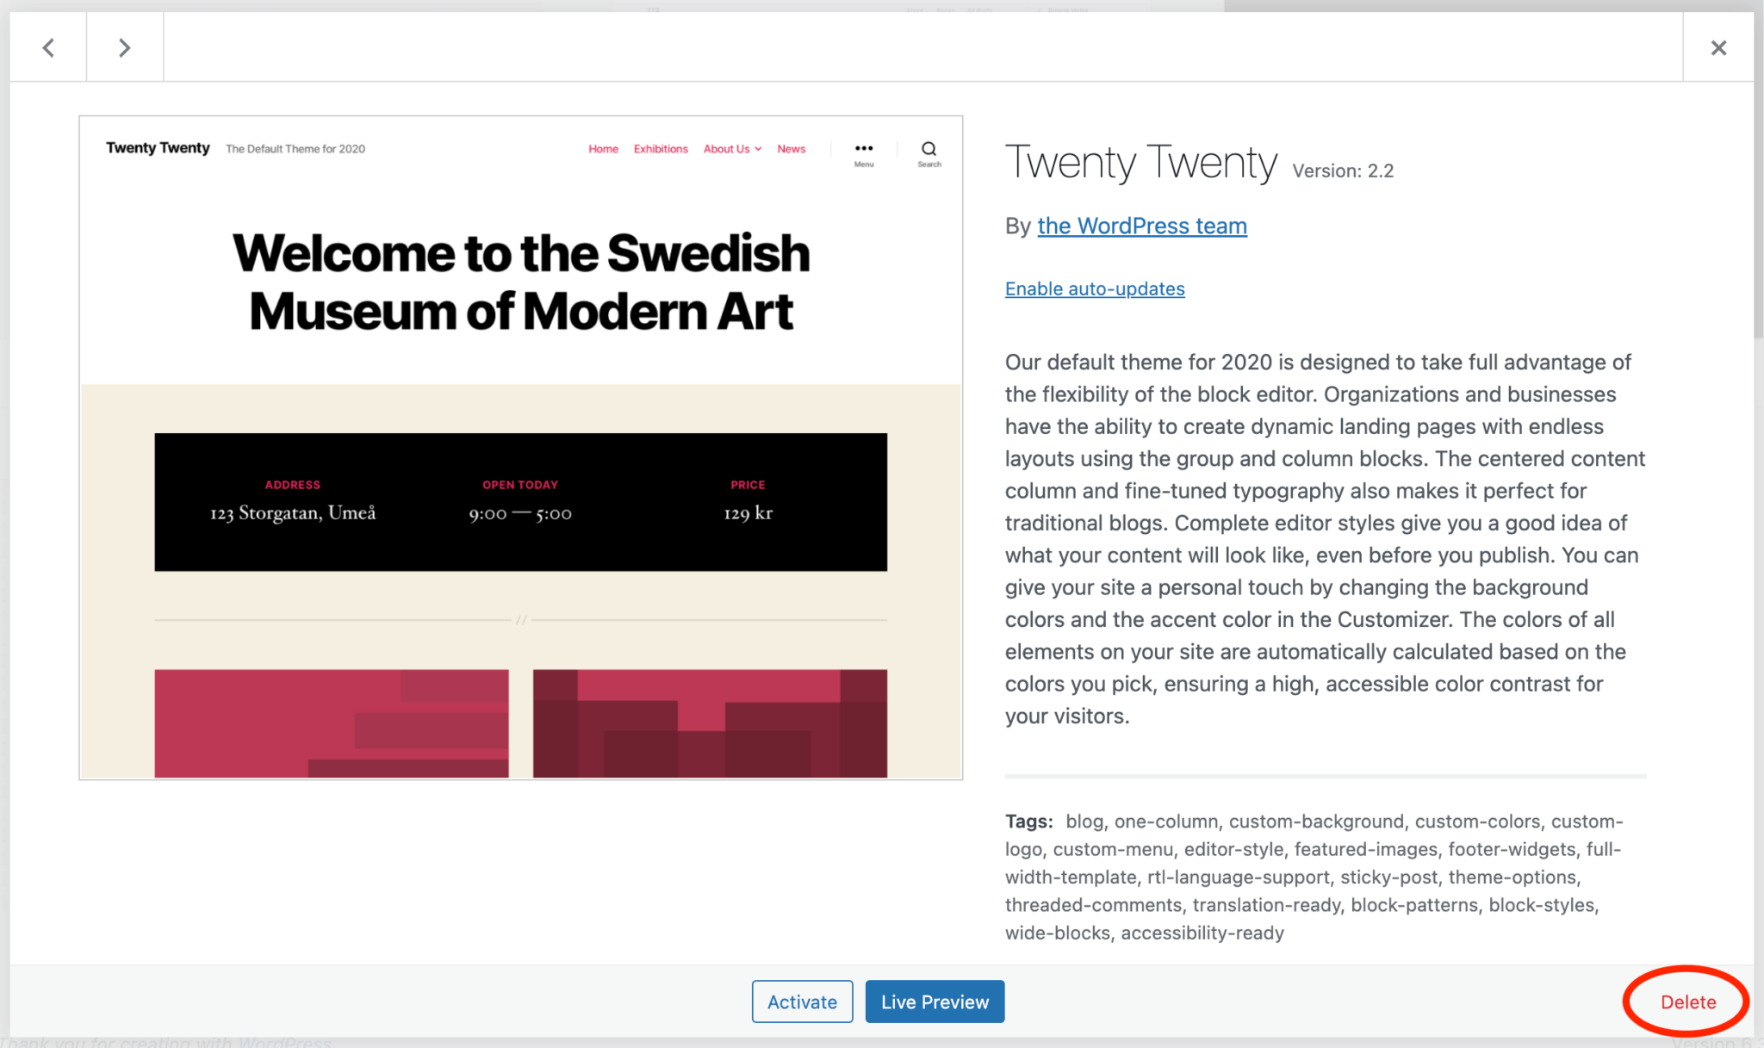Select News in the preview navigation
The width and height of the screenshot is (1764, 1048).
791,149
